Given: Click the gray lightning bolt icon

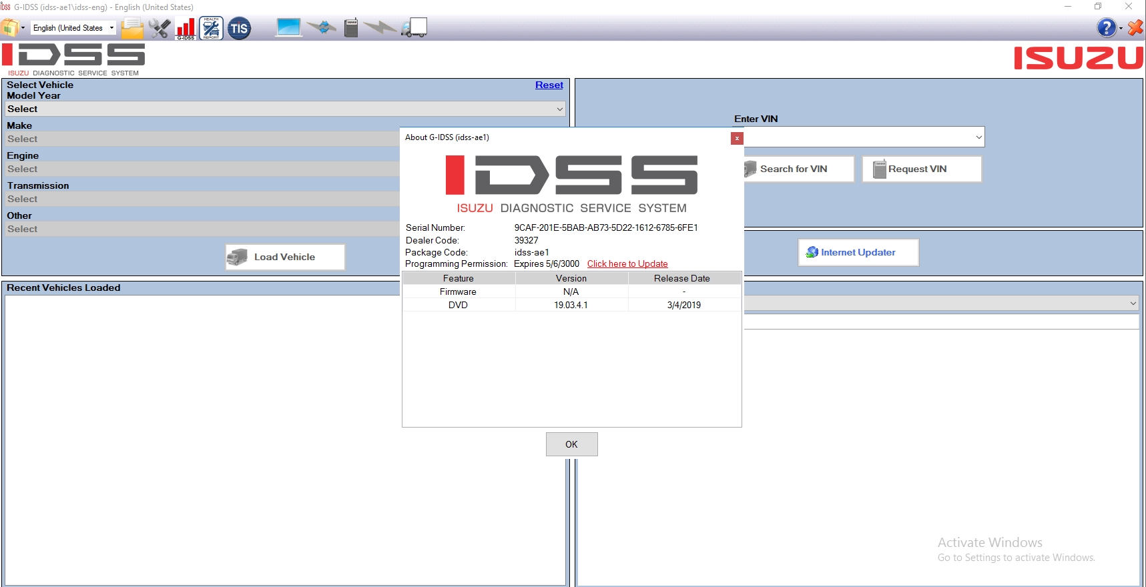Looking at the screenshot, I should click(380, 27).
